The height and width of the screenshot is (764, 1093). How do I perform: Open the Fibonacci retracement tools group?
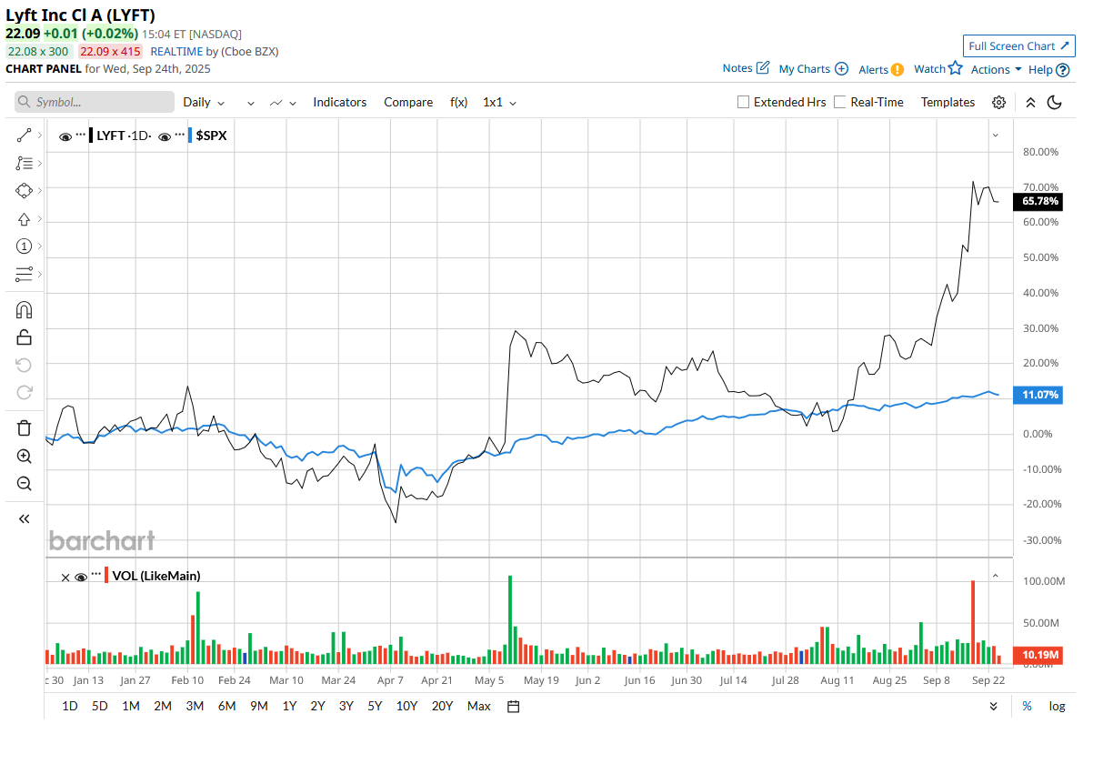(25, 164)
